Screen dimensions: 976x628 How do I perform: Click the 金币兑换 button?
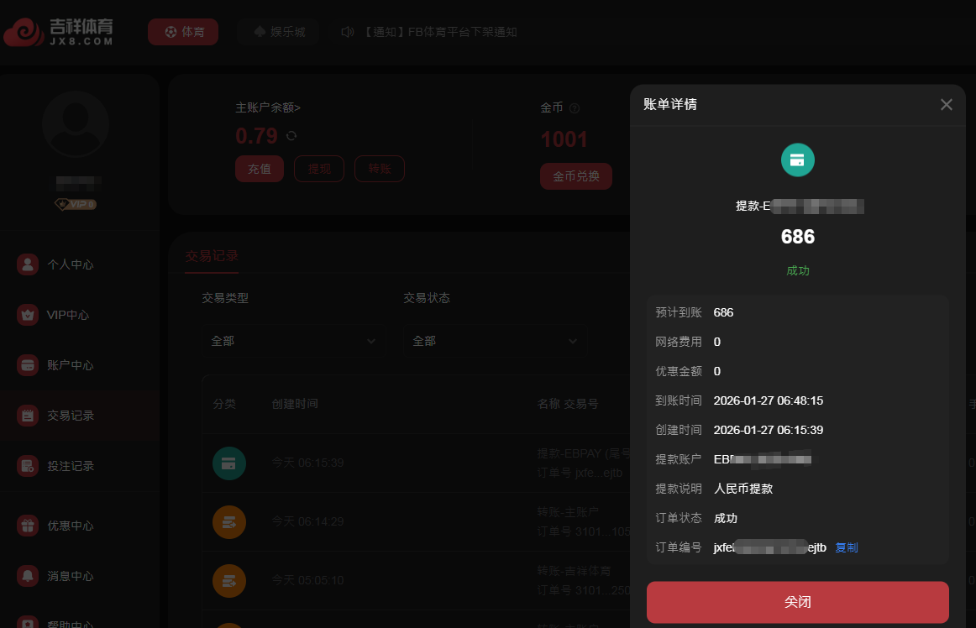click(x=575, y=176)
